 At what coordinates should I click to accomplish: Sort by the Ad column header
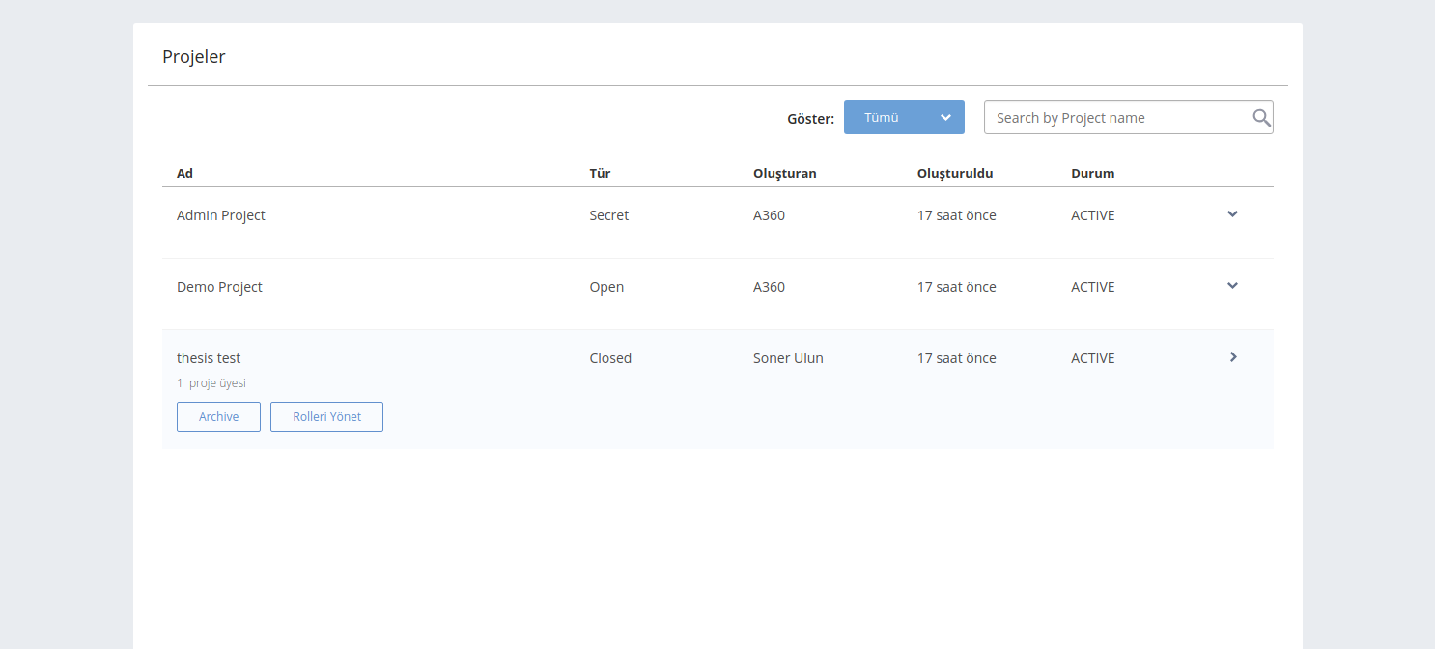(x=184, y=174)
